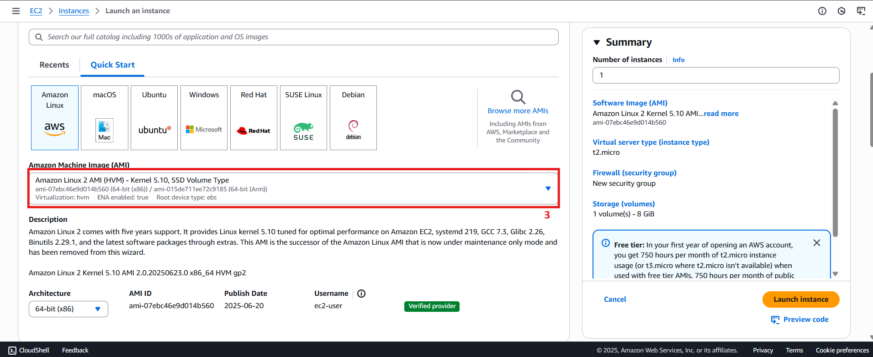The width and height of the screenshot is (873, 357).
Task: Click the Verified provider badge
Action: (432, 306)
